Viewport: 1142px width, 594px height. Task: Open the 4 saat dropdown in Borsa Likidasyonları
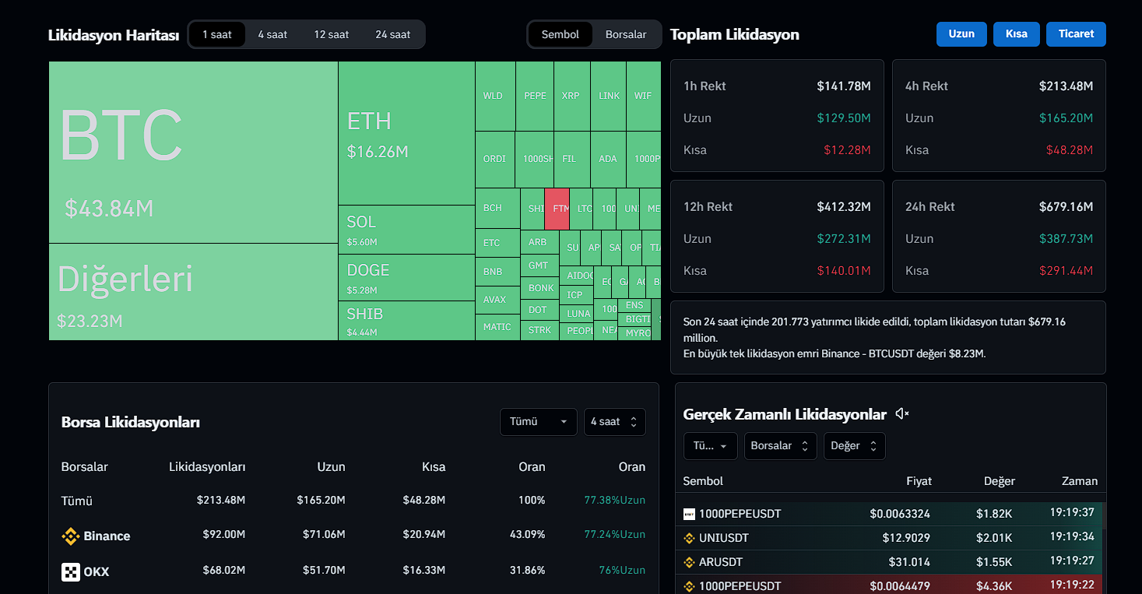[614, 422]
